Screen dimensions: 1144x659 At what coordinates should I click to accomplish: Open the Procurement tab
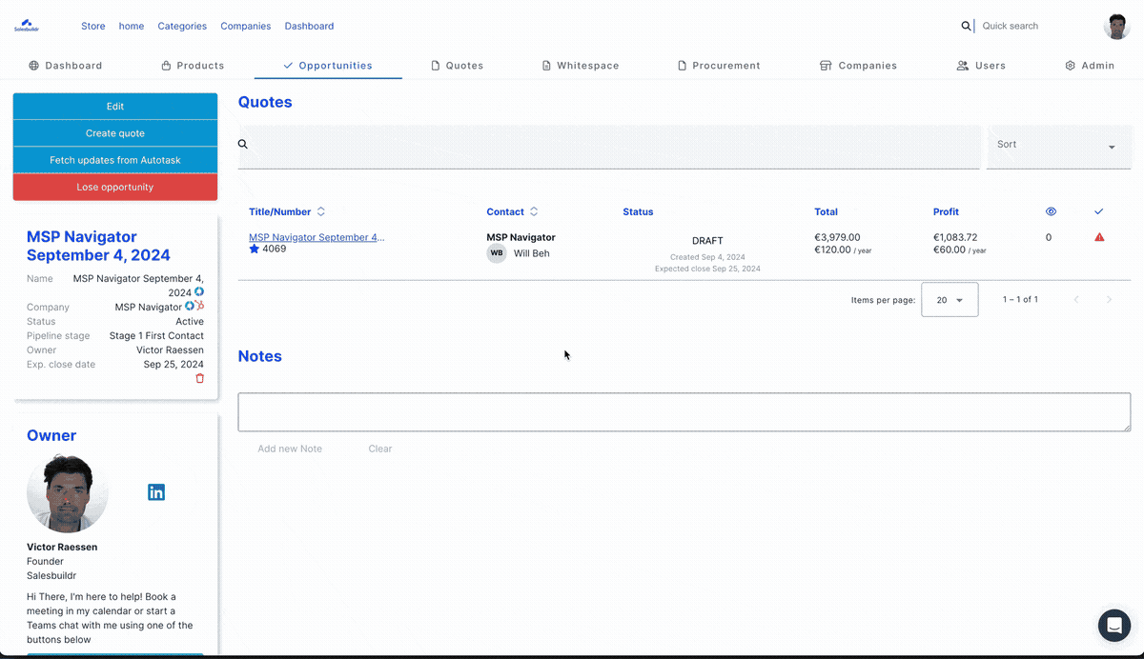tap(719, 66)
